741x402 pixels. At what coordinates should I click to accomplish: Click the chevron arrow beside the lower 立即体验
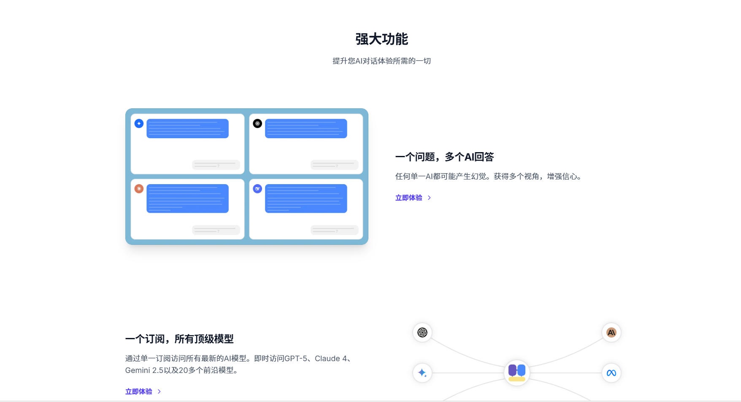[159, 391]
